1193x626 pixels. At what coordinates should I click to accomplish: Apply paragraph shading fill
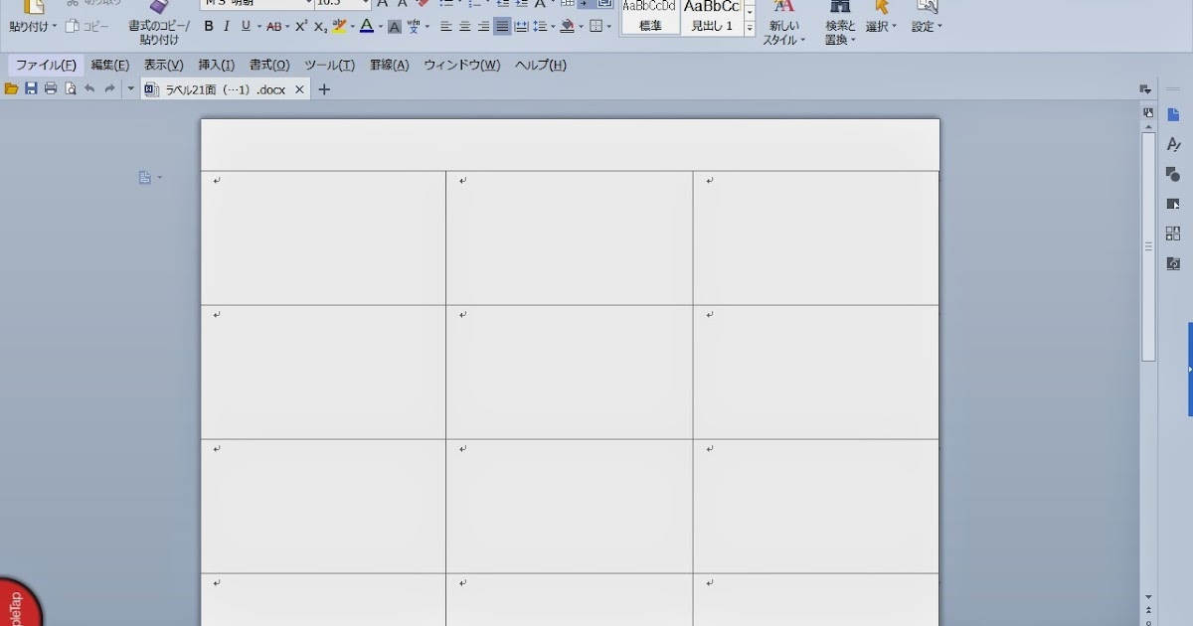coord(567,27)
